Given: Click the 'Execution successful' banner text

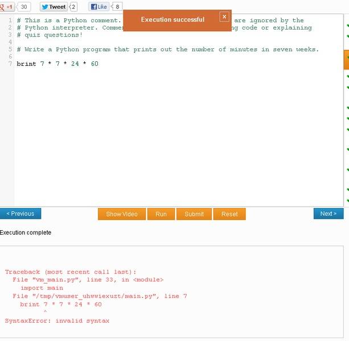Looking at the screenshot, I should [x=173, y=19].
